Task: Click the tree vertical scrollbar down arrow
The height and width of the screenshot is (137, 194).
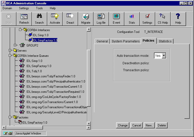Action: coord(89,124)
